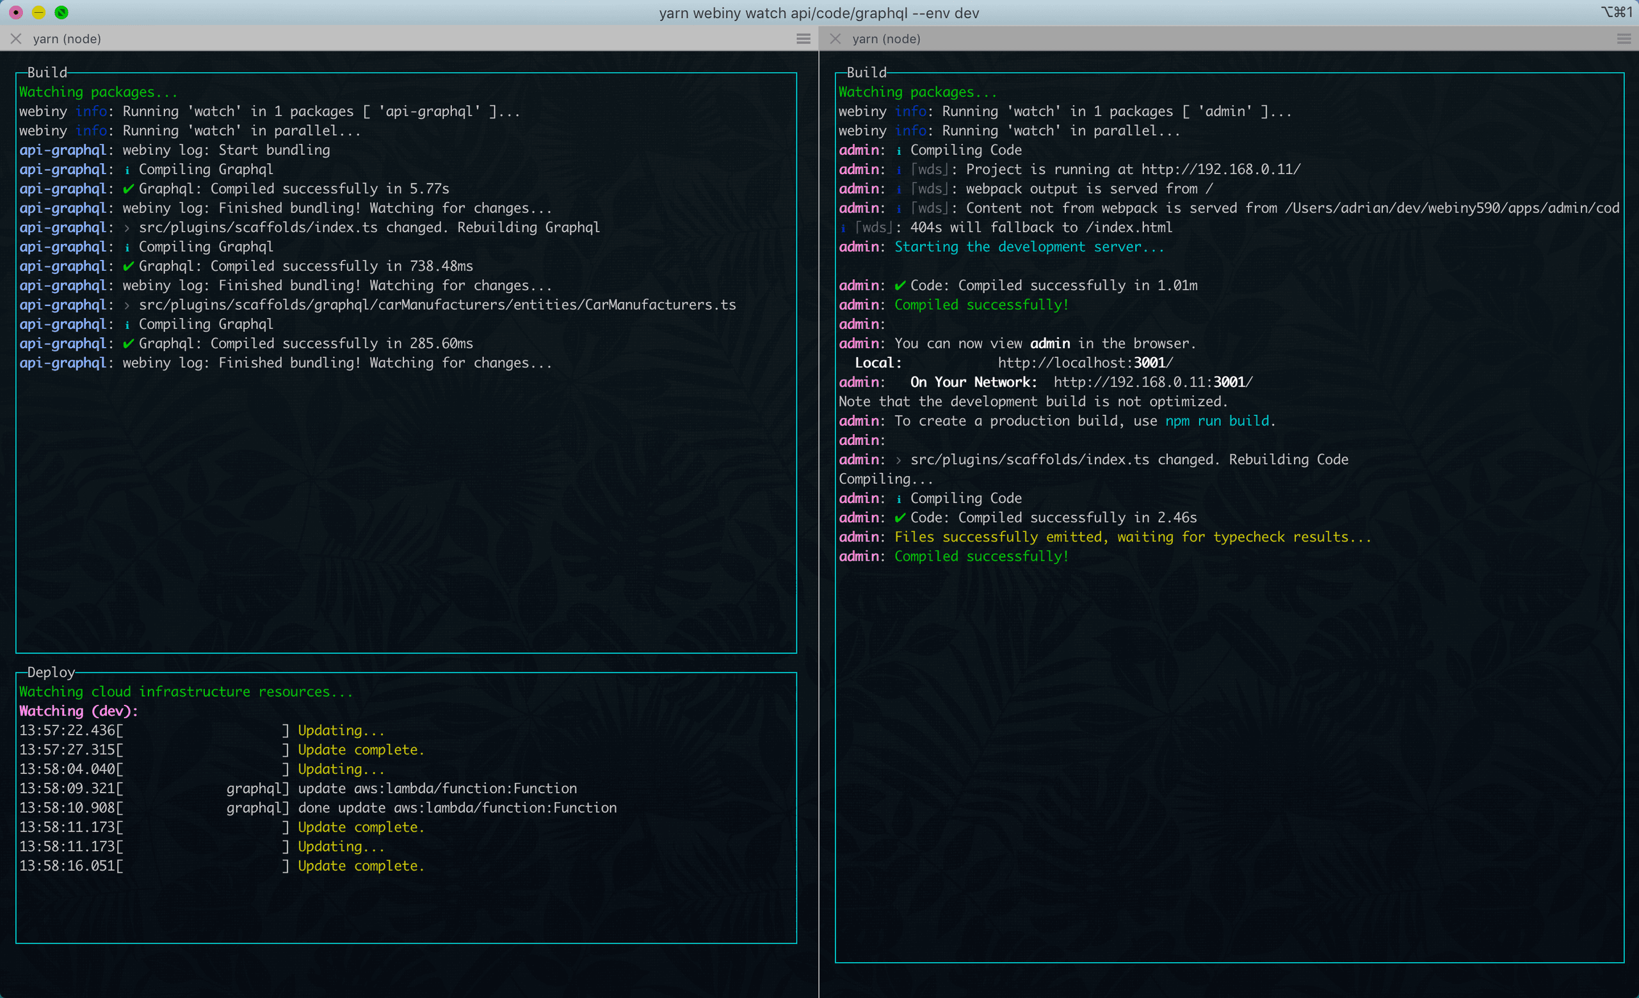
Task: Click the green broadcast traffic light button
Action: coord(61,12)
